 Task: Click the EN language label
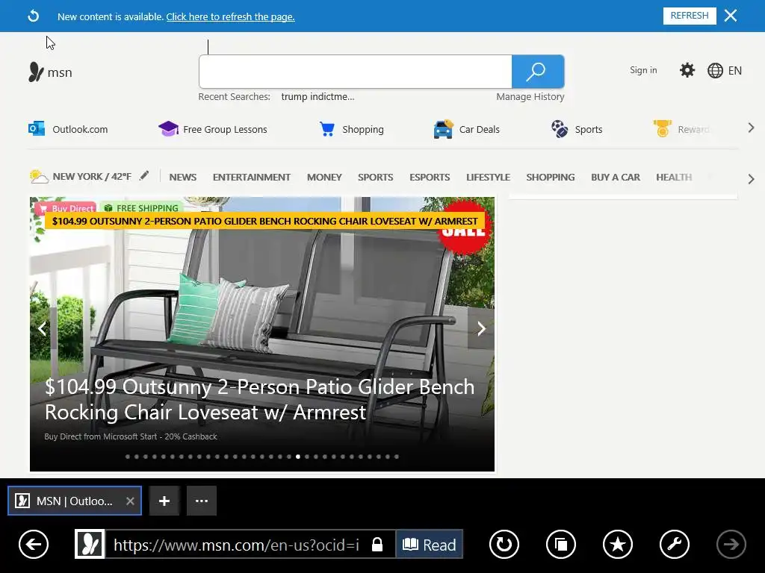coord(735,71)
